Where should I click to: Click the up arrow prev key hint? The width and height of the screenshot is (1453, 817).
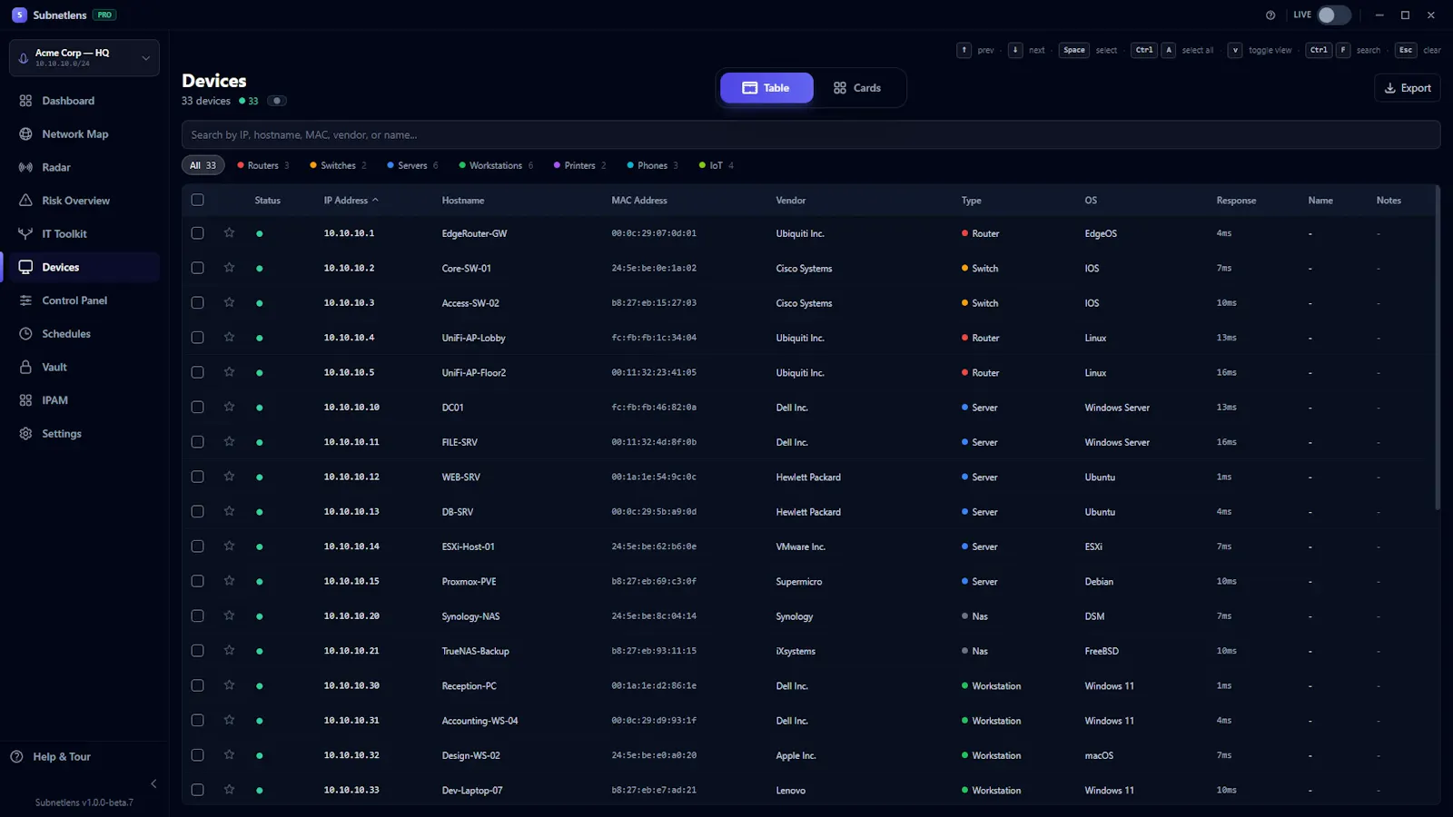(x=964, y=50)
